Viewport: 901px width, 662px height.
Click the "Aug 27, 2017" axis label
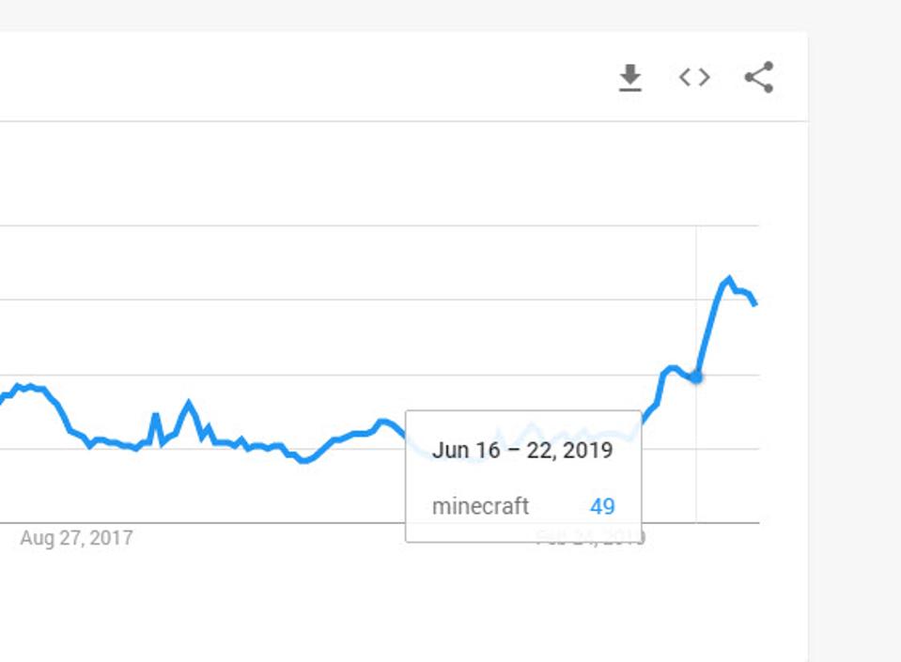[x=76, y=538]
